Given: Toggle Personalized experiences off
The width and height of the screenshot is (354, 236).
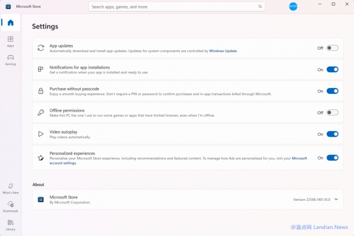Looking at the screenshot, I should [332, 158].
